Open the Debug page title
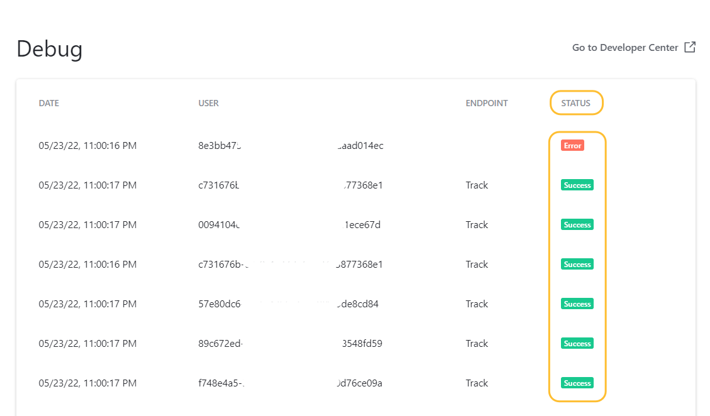This screenshot has width=710, height=416. (x=50, y=49)
